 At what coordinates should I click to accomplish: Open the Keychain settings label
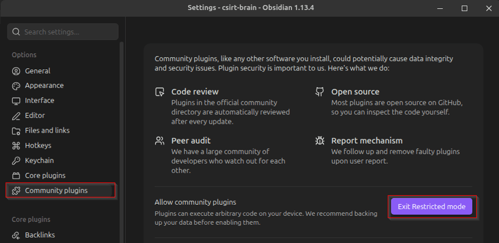click(x=39, y=160)
